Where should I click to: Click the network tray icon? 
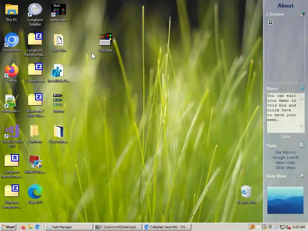point(282,227)
